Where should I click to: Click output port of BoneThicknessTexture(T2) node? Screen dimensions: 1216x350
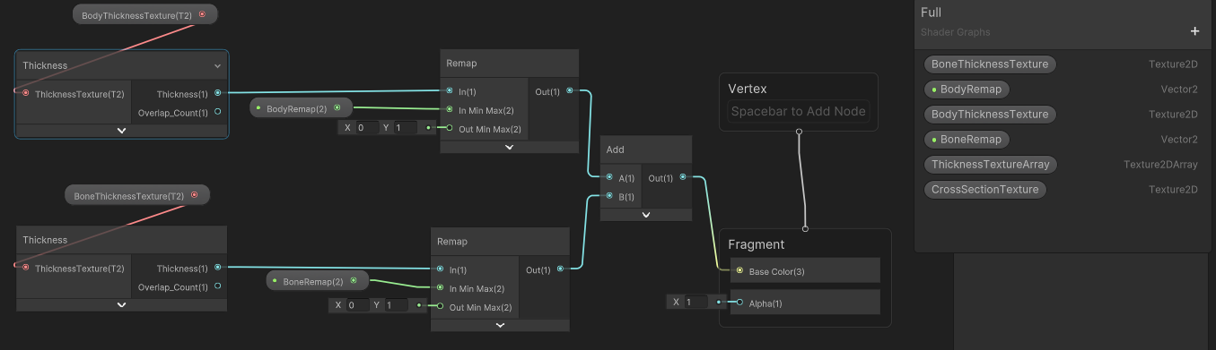pos(195,194)
